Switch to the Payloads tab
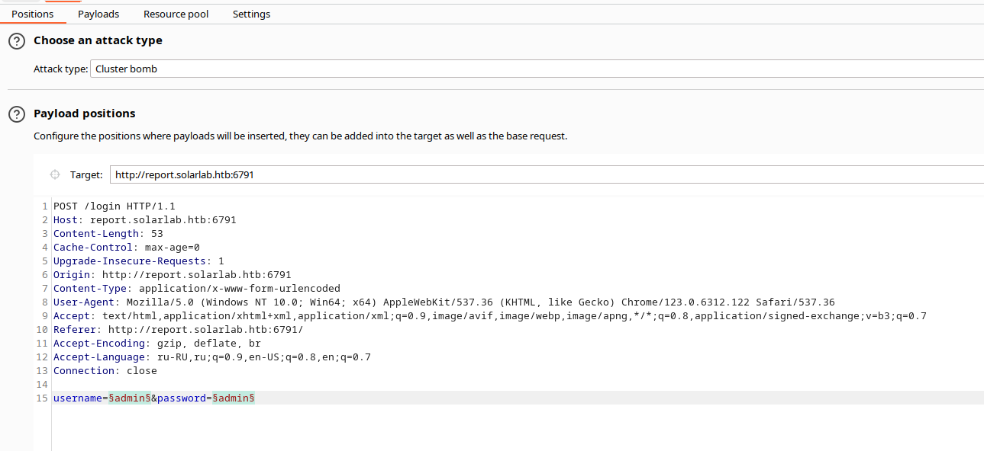The image size is (984, 451). pyautogui.click(x=98, y=14)
